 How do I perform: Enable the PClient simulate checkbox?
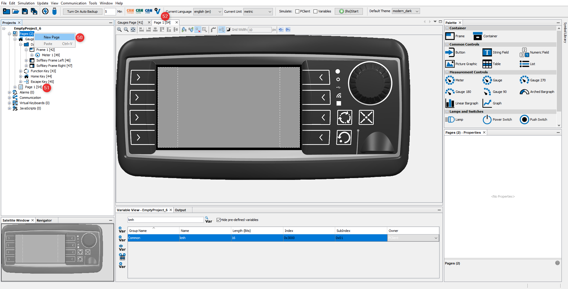[x=297, y=12]
